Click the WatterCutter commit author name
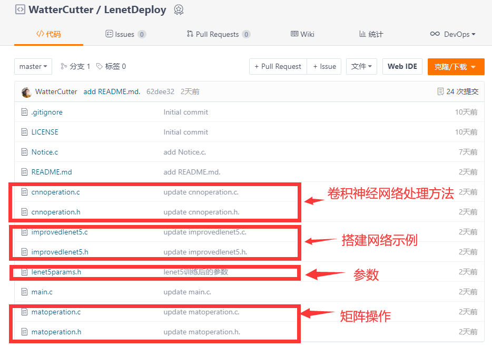The image size is (492, 348). pos(56,91)
